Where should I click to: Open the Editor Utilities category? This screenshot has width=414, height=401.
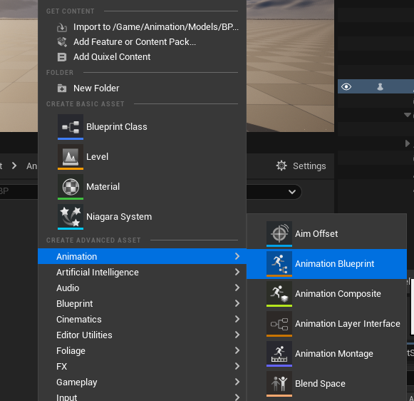pyautogui.click(x=142, y=335)
